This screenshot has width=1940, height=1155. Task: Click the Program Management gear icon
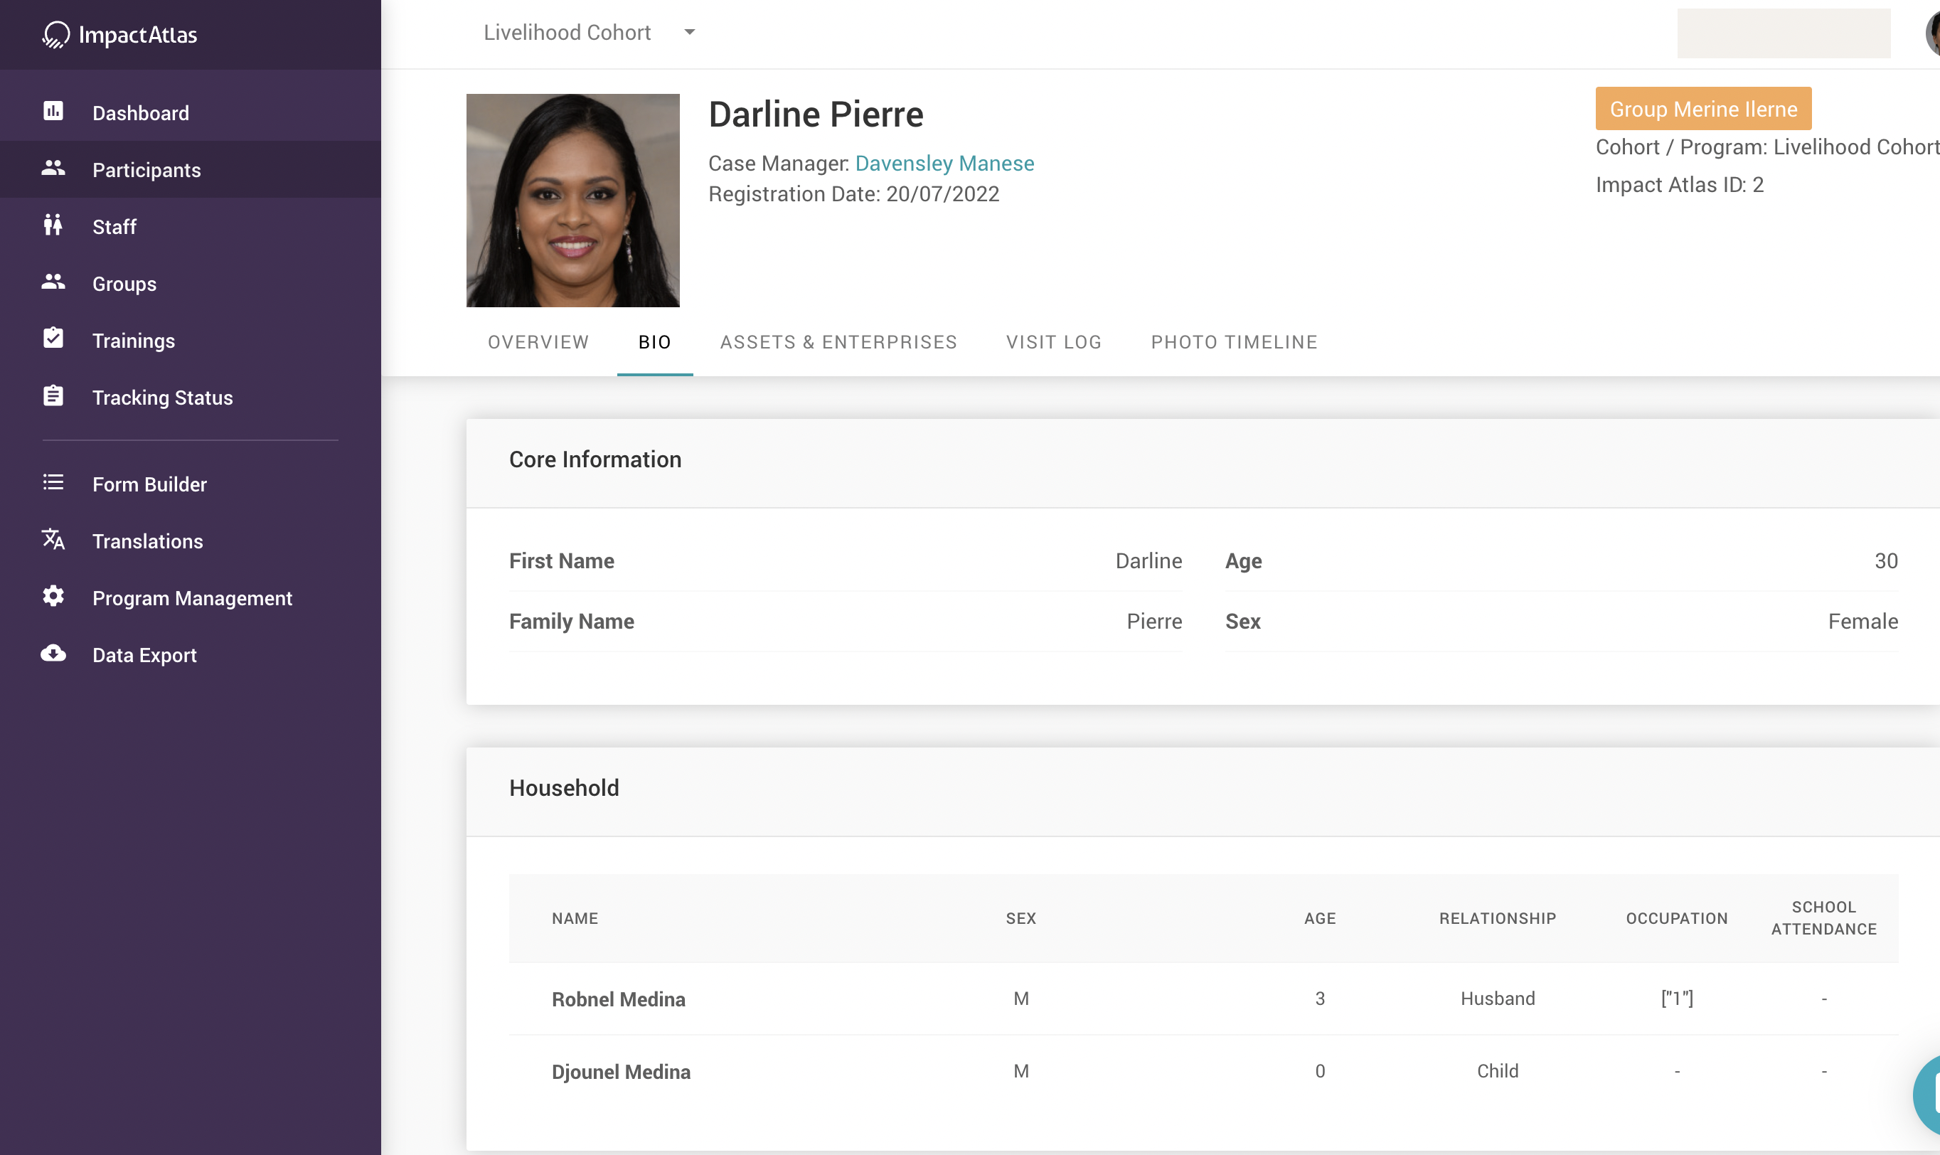[x=53, y=597]
